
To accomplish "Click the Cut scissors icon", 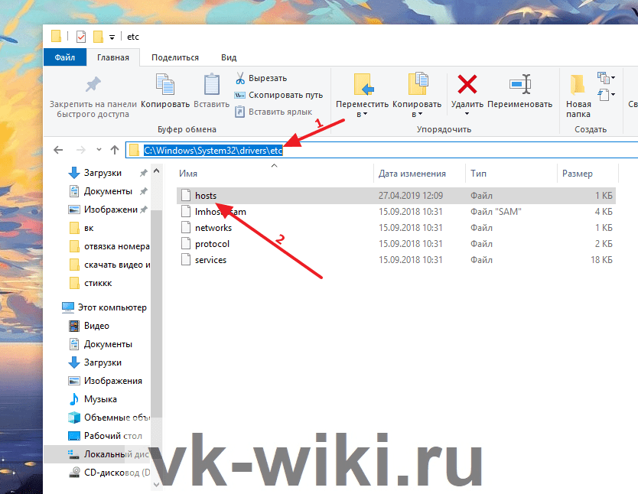I will pos(240,78).
